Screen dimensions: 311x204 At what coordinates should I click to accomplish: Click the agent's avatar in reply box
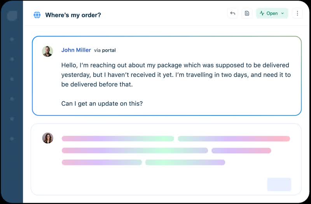(x=47, y=138)
